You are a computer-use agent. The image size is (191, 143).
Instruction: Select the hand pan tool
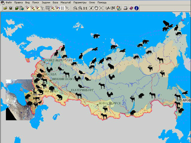97,8
